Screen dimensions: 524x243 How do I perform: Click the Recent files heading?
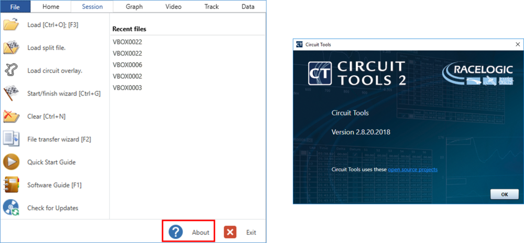tap(129, 29)
